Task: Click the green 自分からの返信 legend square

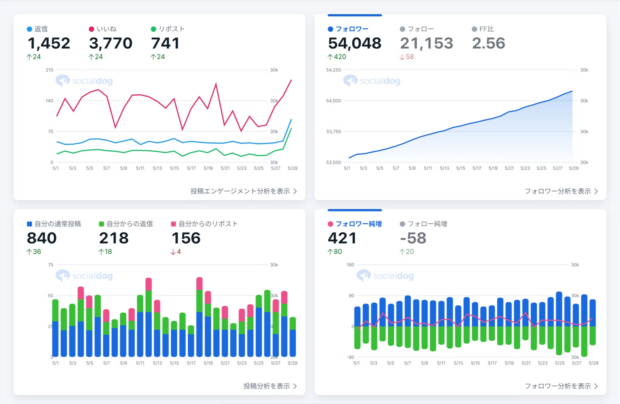Action: (x=101, y=224)
